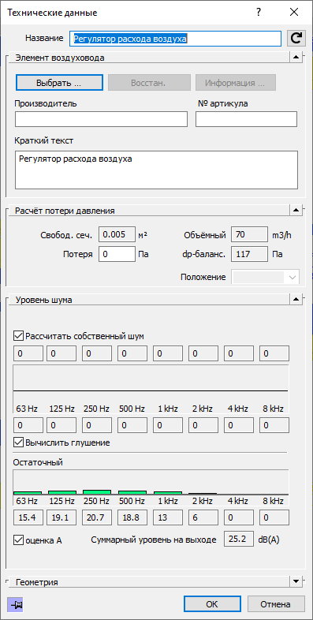Toggle Рассчитать собственный шум checkbox

tap(19, 336)
